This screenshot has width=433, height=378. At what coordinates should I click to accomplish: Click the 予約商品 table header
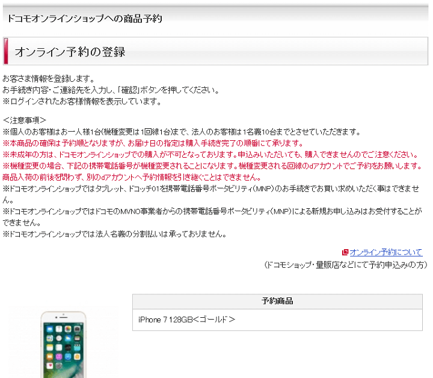[x=277, y=301]
